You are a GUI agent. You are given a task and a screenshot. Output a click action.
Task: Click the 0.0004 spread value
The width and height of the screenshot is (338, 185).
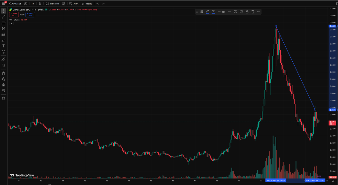[22, 15]
